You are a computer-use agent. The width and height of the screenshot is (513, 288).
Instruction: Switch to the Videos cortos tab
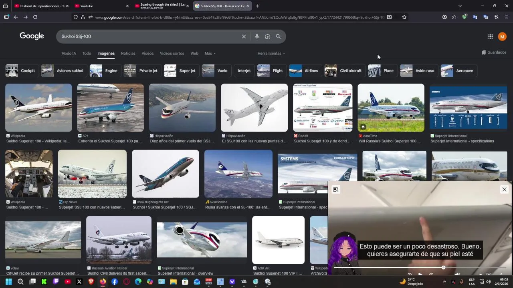(x=172, y=53)
